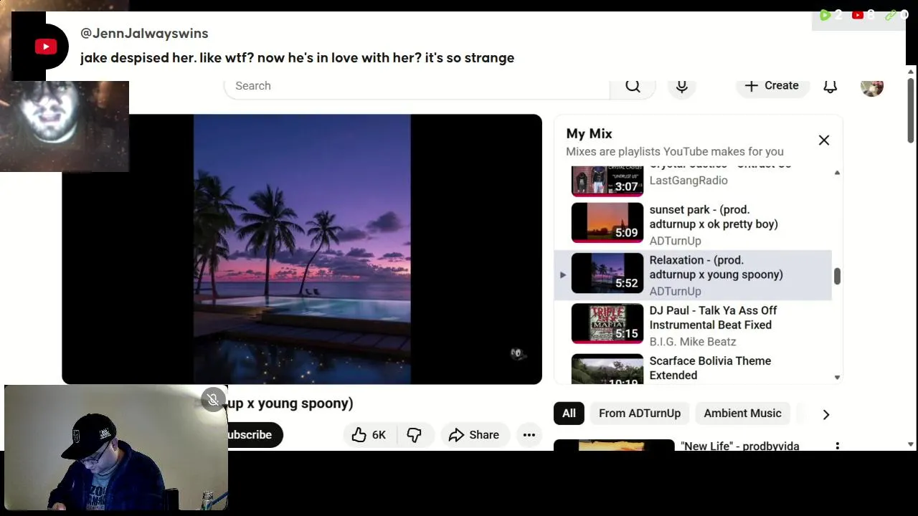Open more actions three-dot menu
The image size is (918, 516).
pyautogui.click(x=529, y=435)
